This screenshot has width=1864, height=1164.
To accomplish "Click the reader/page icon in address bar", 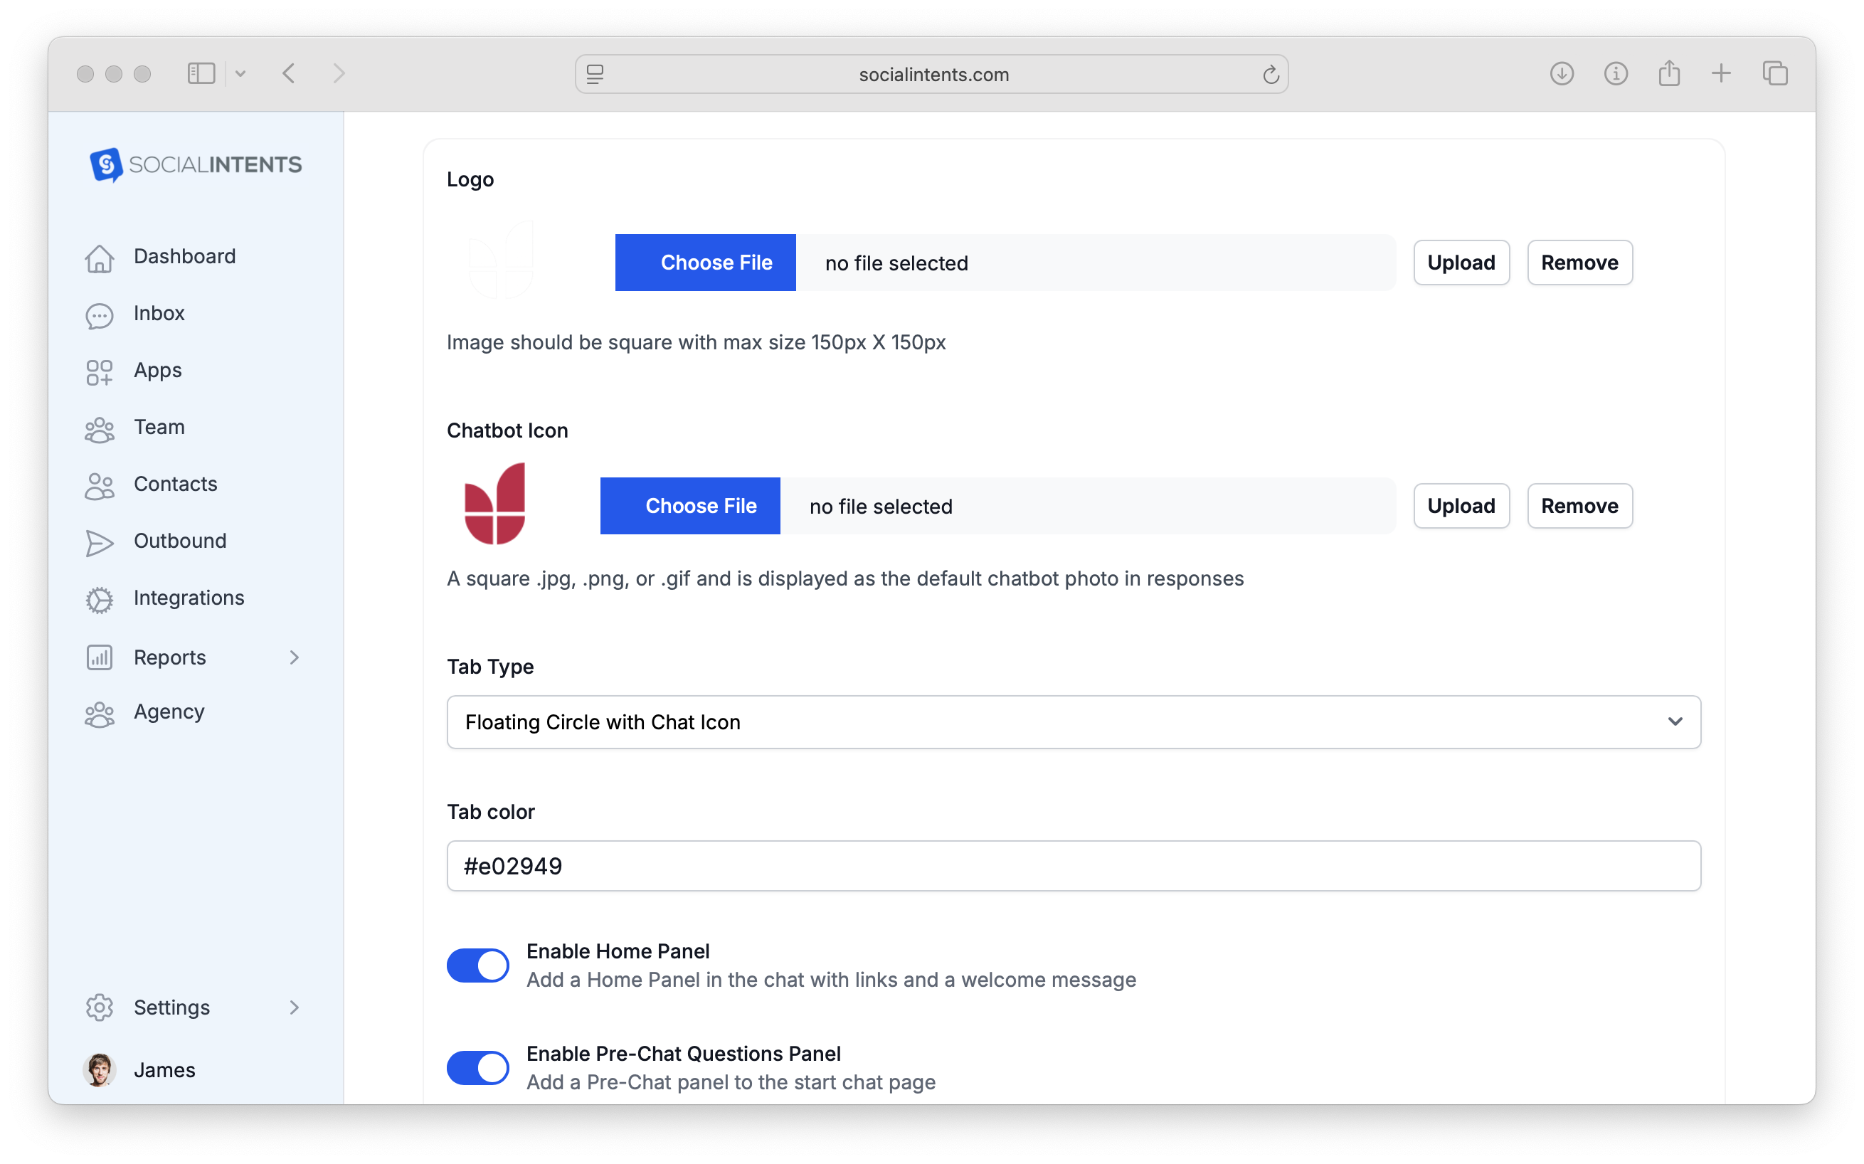I will (x=595, y=74).
